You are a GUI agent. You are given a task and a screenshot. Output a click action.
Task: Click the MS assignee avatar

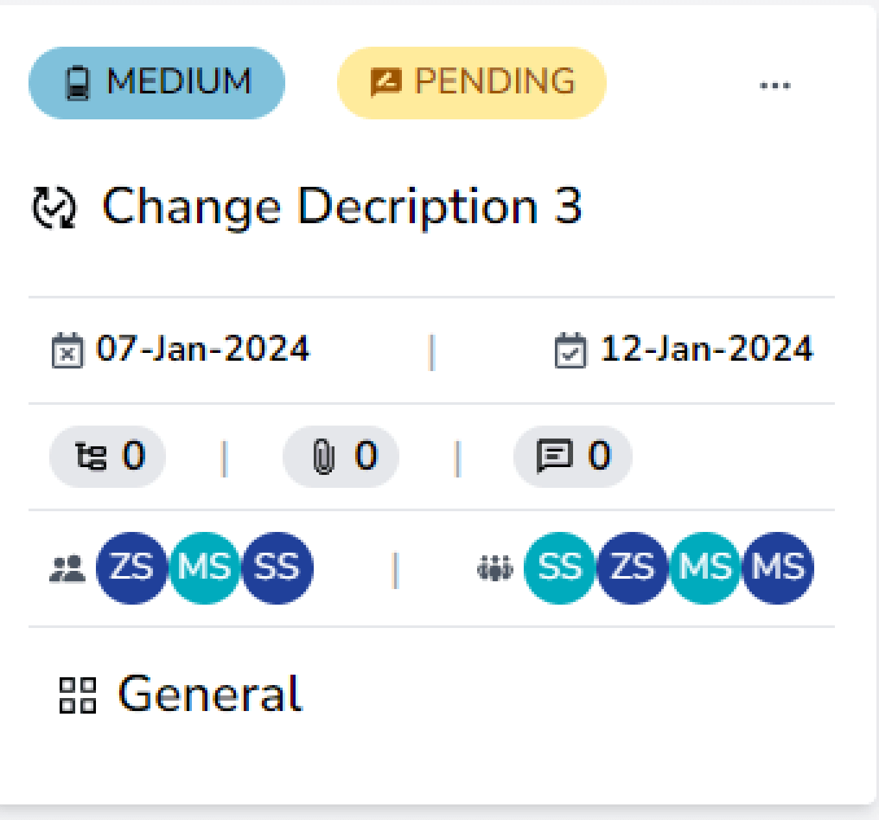click(205, 570)
